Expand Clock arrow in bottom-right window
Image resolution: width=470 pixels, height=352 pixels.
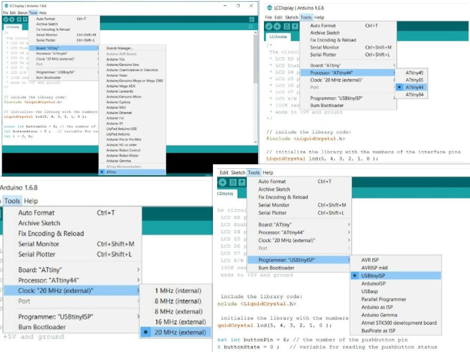(349, 240)
